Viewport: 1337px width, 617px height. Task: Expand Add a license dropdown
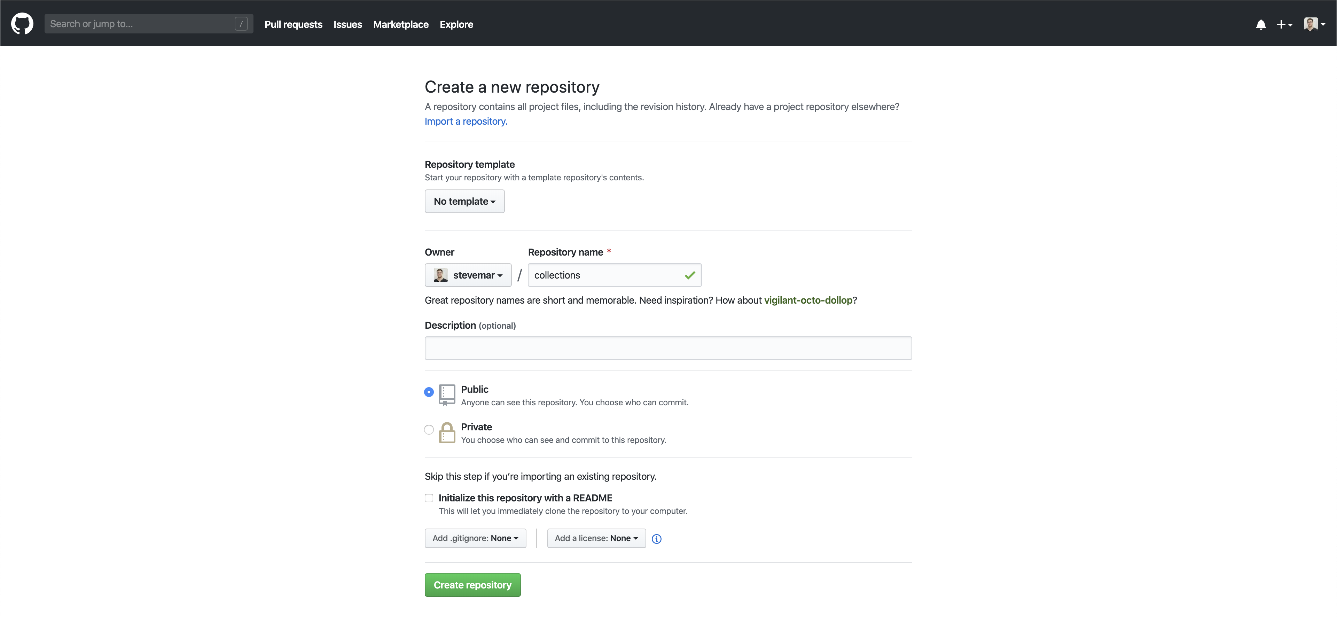pyautogui.click(x=596, y=538)
